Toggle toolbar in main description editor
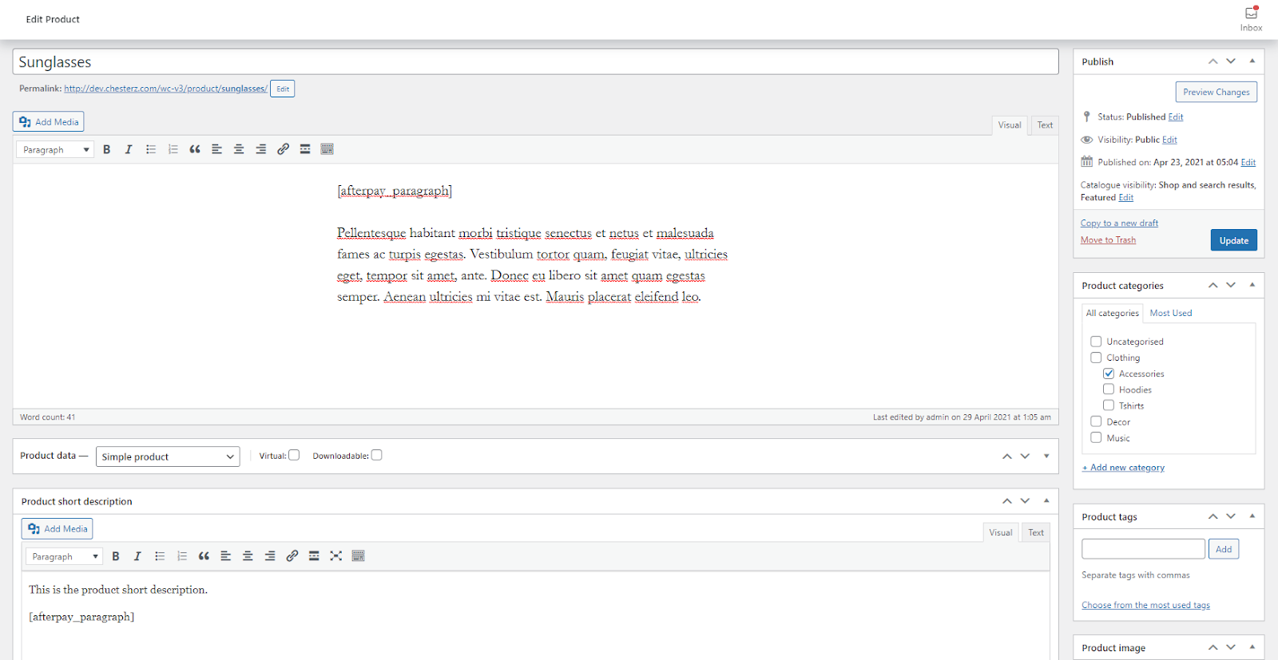Image resolution: width=1278 pixels, height=660 pixels. (x=327, y=149)
